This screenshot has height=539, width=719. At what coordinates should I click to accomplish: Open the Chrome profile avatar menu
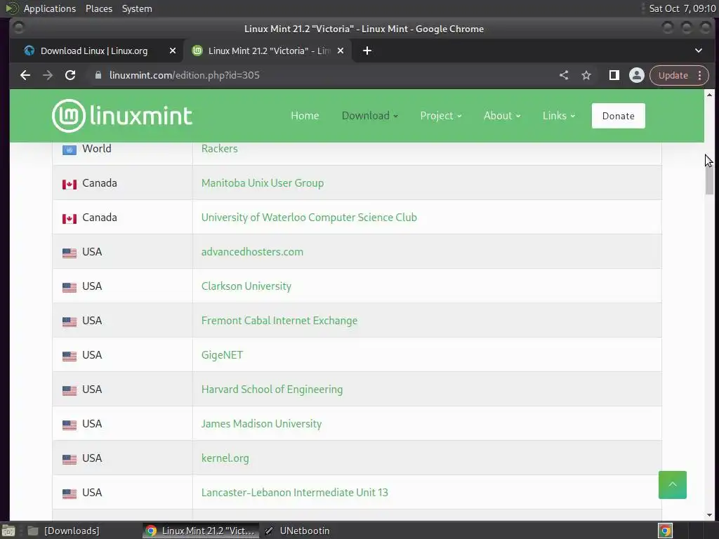[636, 75]
